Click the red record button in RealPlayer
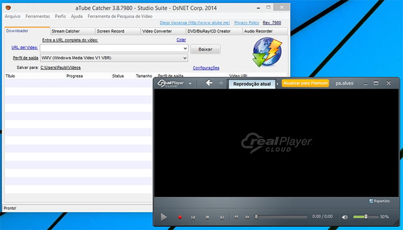This screenshot has height=230, width=403. (x=180, y=217)
